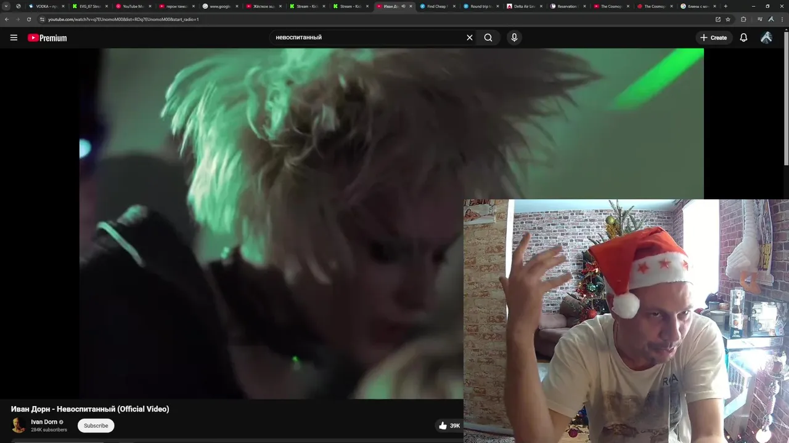Click the webcam overlay with Santa hat
This screenshot has width=789, height=443.
[626, 321]
